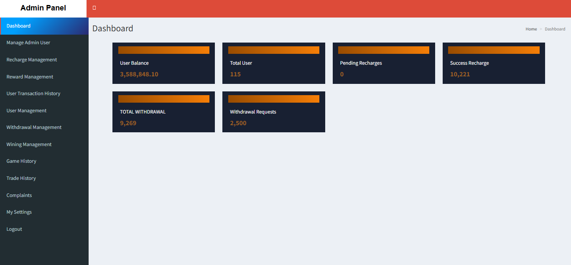Open Trade History from sidebar
Viewport: 571px width, 265px height.
[x=21, y=178]
